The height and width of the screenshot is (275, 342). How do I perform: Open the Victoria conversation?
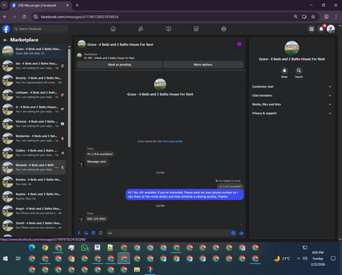pos(34,123)
